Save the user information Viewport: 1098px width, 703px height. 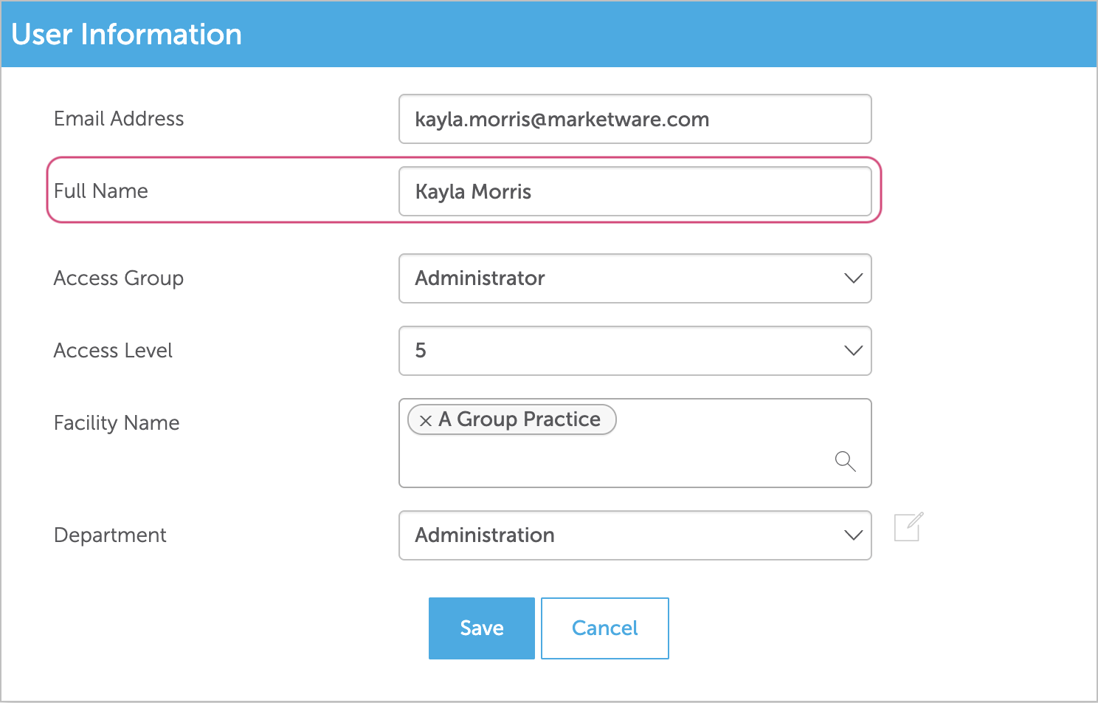(x=481, y=628)
